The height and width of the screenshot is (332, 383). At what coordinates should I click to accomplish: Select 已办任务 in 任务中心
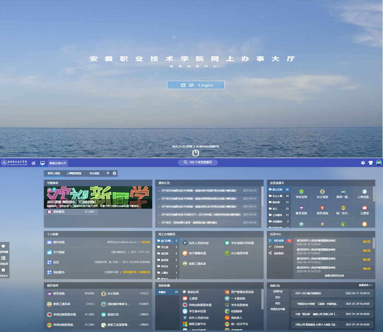click(279, 247)
